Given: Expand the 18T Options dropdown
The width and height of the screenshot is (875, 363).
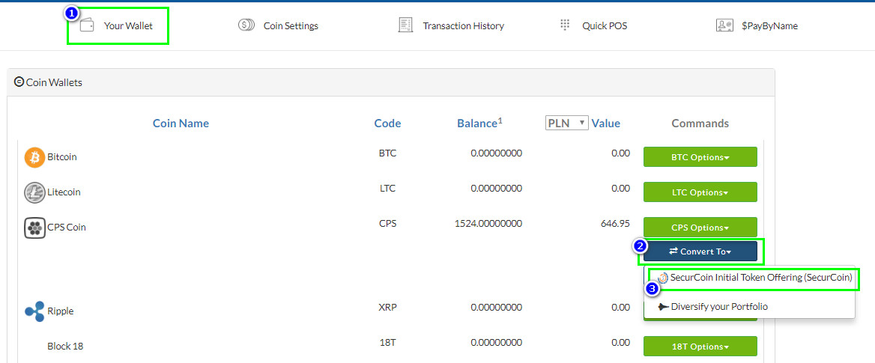Looking at the screenshot, I should pos(700,347).
